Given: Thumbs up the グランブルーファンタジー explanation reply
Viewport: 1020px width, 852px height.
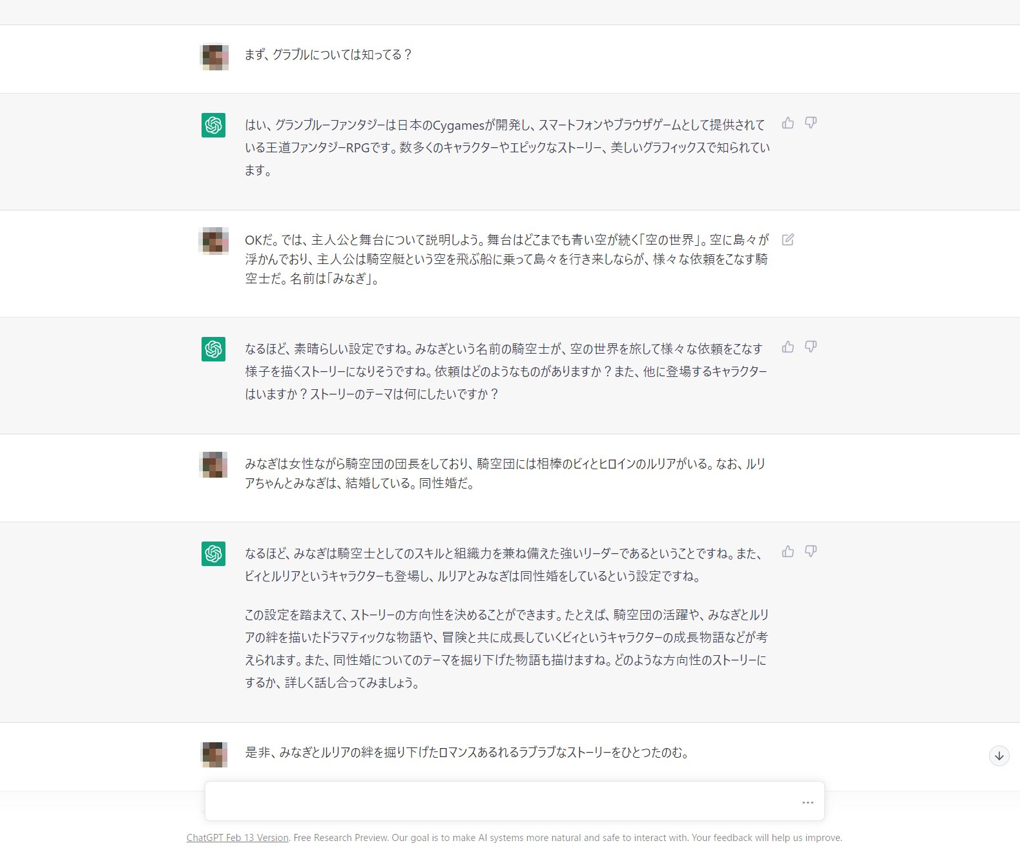Looking at the screenshot, I should [787, 123].
